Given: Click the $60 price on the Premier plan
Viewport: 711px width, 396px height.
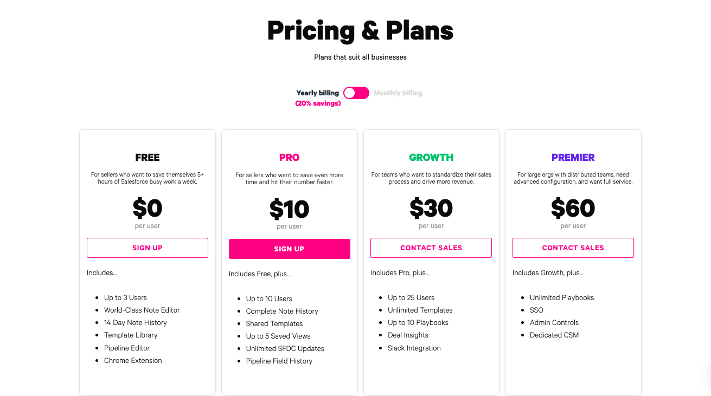Looking at the screenshot, I should 573,208.
